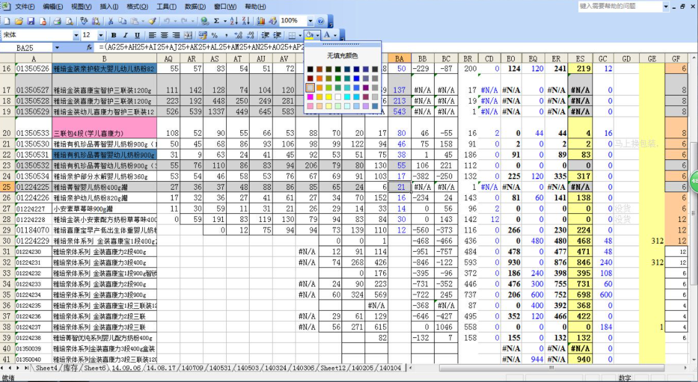The image size is (698, 382).
Task: Click the Increase Decimal icon
Action: 237,35
